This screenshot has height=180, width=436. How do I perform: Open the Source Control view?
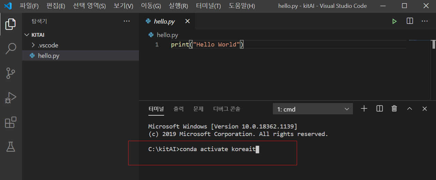coord(11,73)
